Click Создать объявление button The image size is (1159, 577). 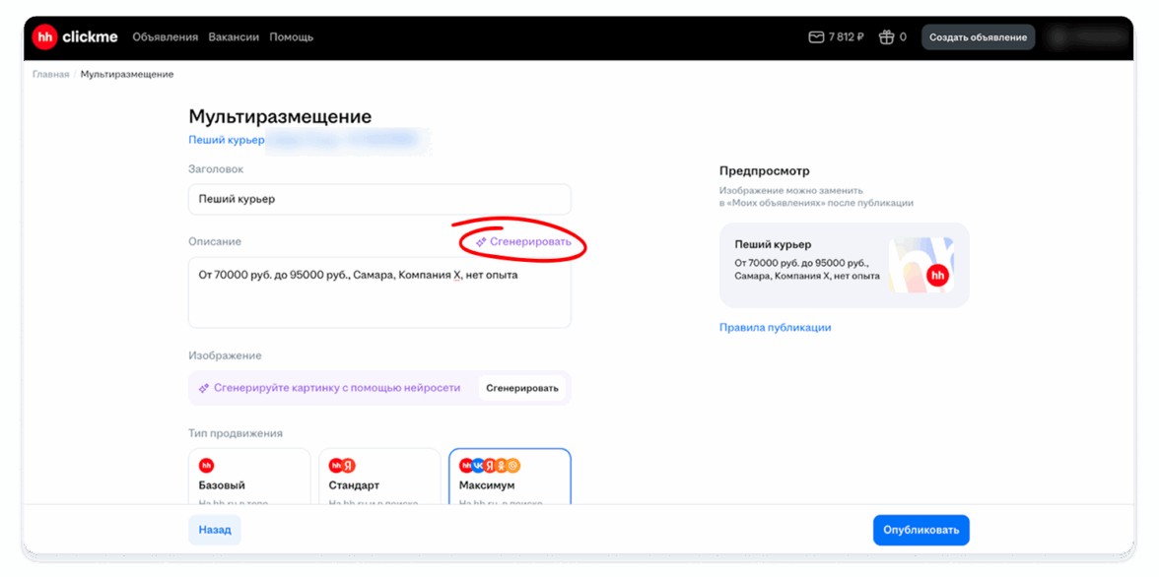click(x=978, y=37)
